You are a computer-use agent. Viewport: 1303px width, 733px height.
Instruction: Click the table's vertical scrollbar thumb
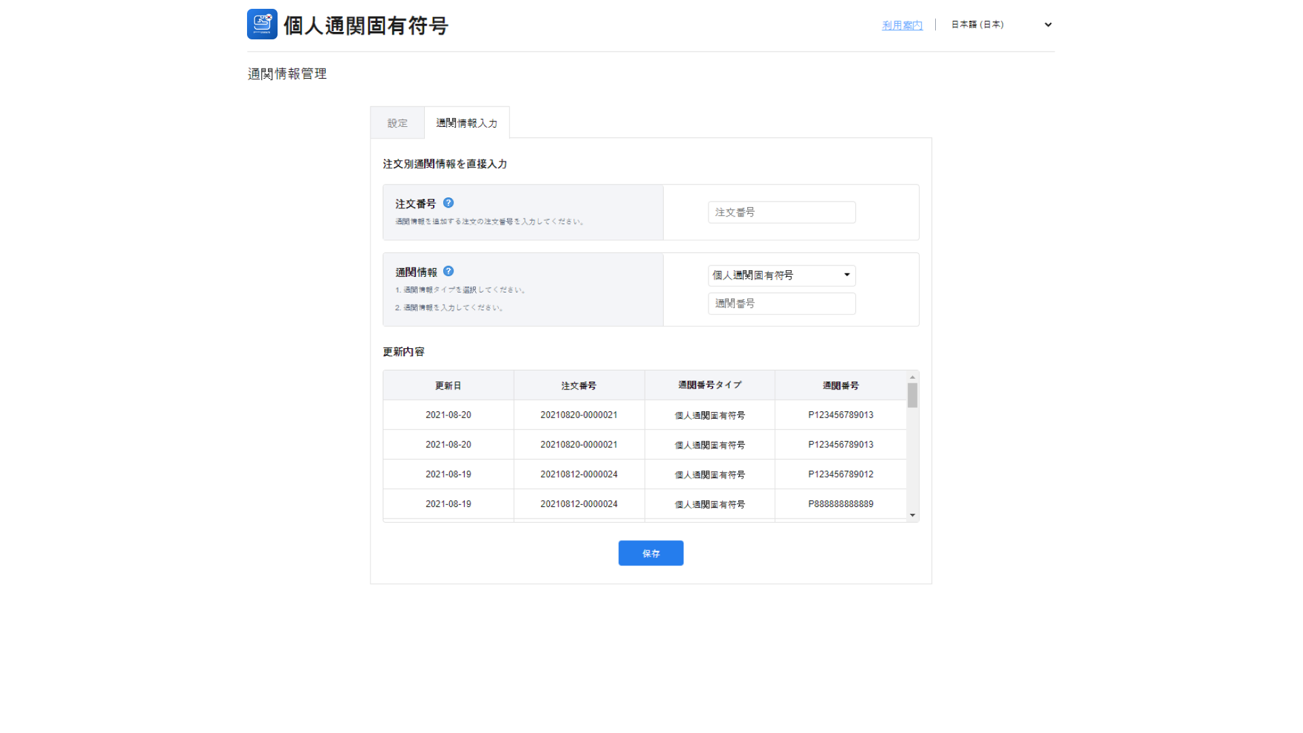[x=912, y=395]
